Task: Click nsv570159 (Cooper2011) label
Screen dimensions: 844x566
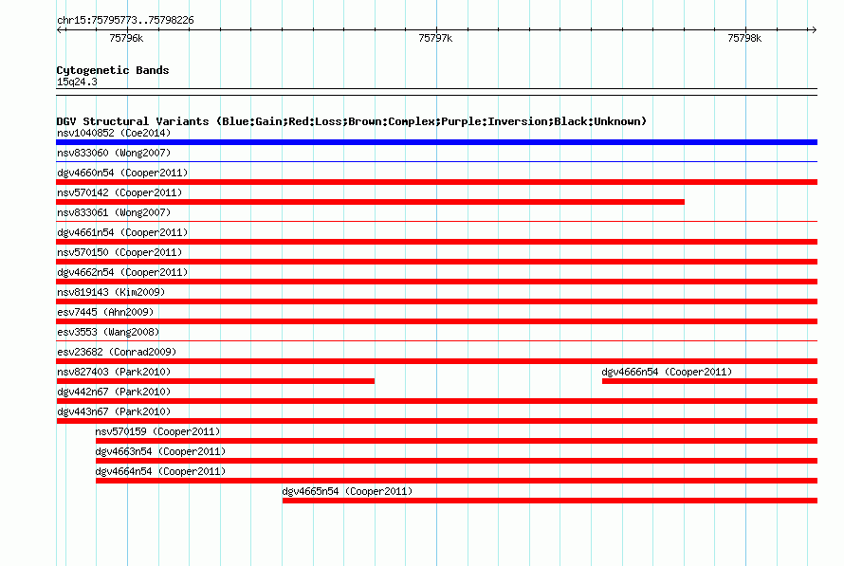Action: click(x=157, y=431)
